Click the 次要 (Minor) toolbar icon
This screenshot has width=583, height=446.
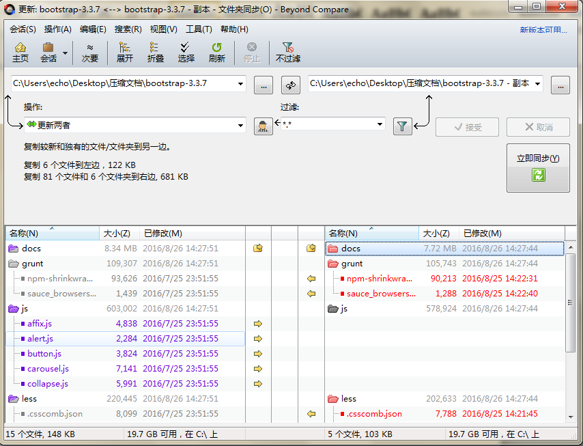click(89, 52)
